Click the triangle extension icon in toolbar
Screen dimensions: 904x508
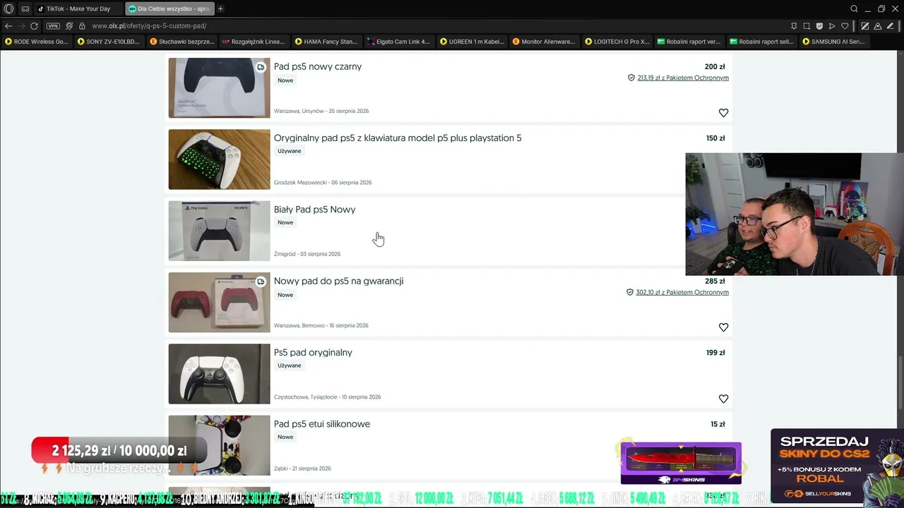pyautogui.click(x=878, y=26)
